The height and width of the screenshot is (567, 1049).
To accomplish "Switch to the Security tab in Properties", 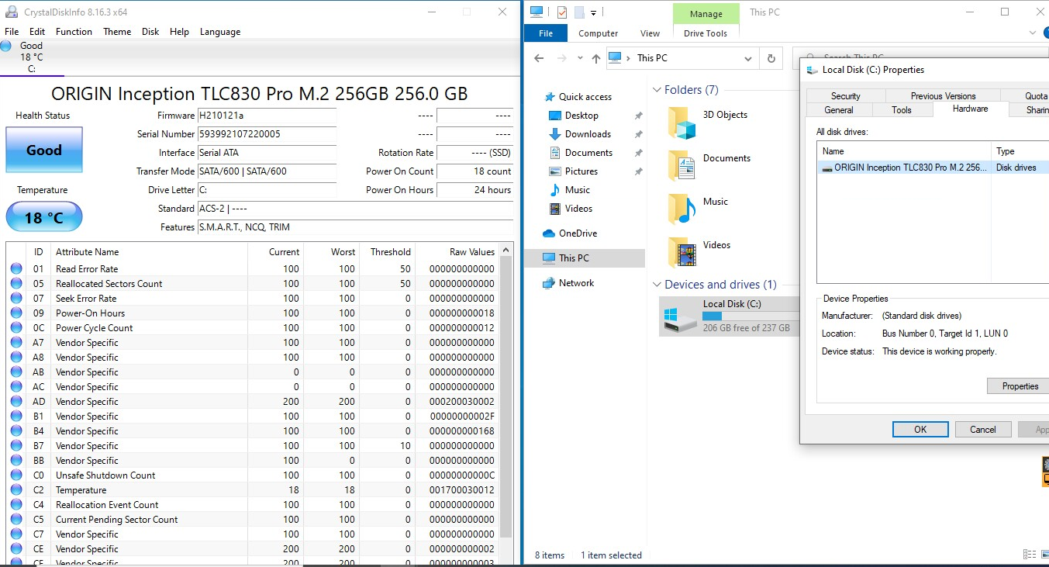I will (x=846, y=96).
